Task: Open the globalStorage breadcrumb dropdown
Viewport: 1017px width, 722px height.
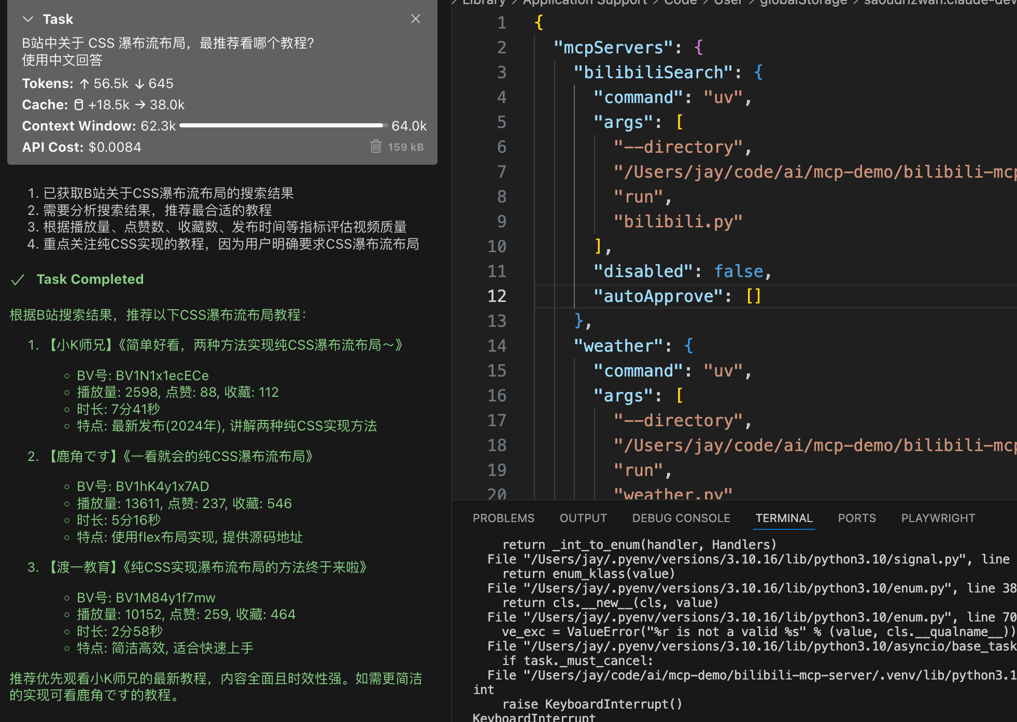Action: [803, 3]
